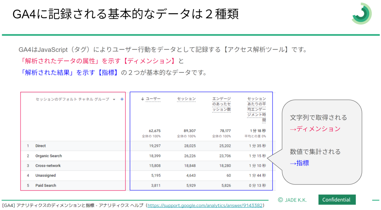Click Organic Search sessions value 26,226
This screenshot has width=381, height=210.
190,156
